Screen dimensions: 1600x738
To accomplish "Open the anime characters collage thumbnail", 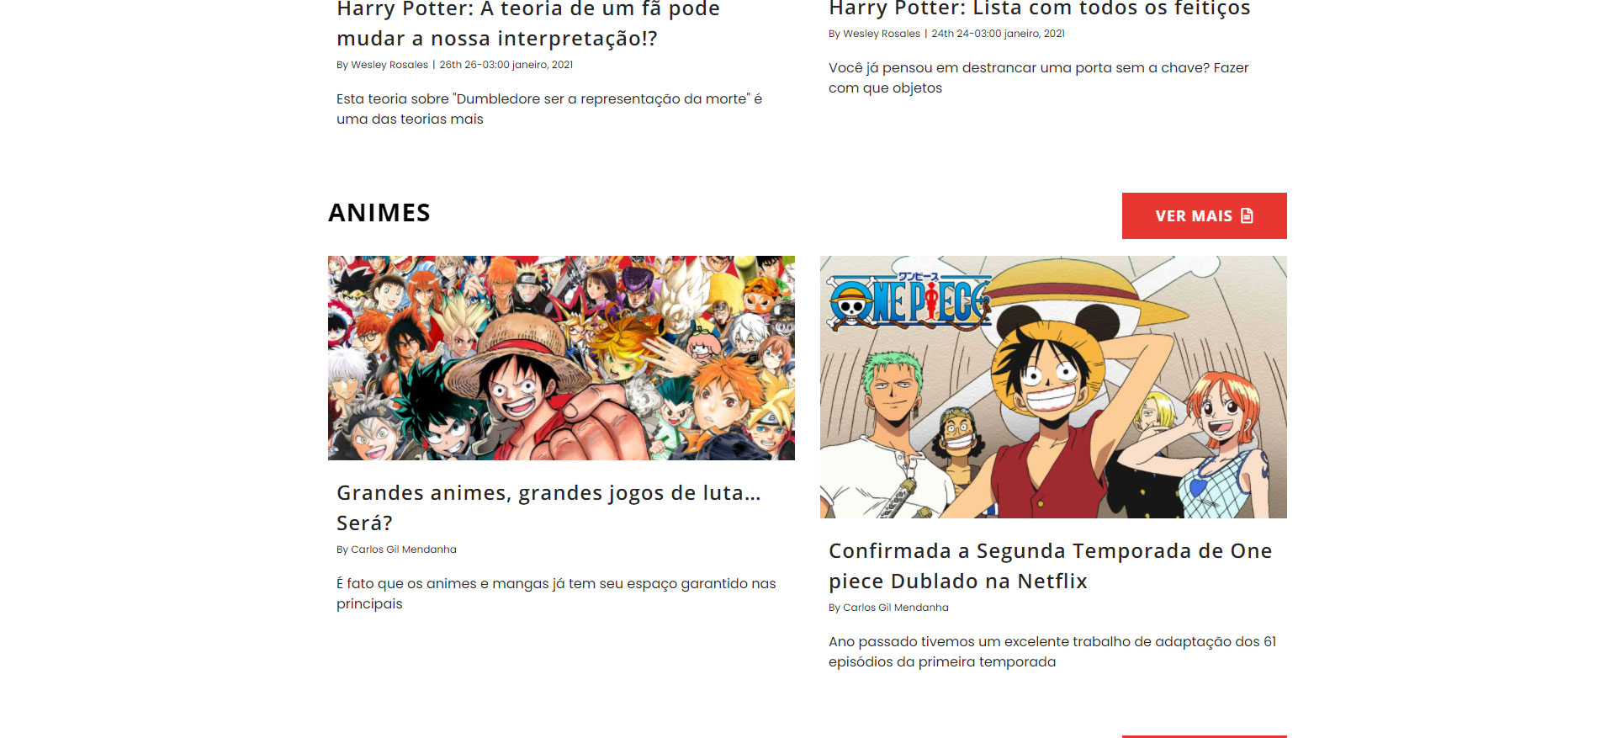I will pos(561,358).
